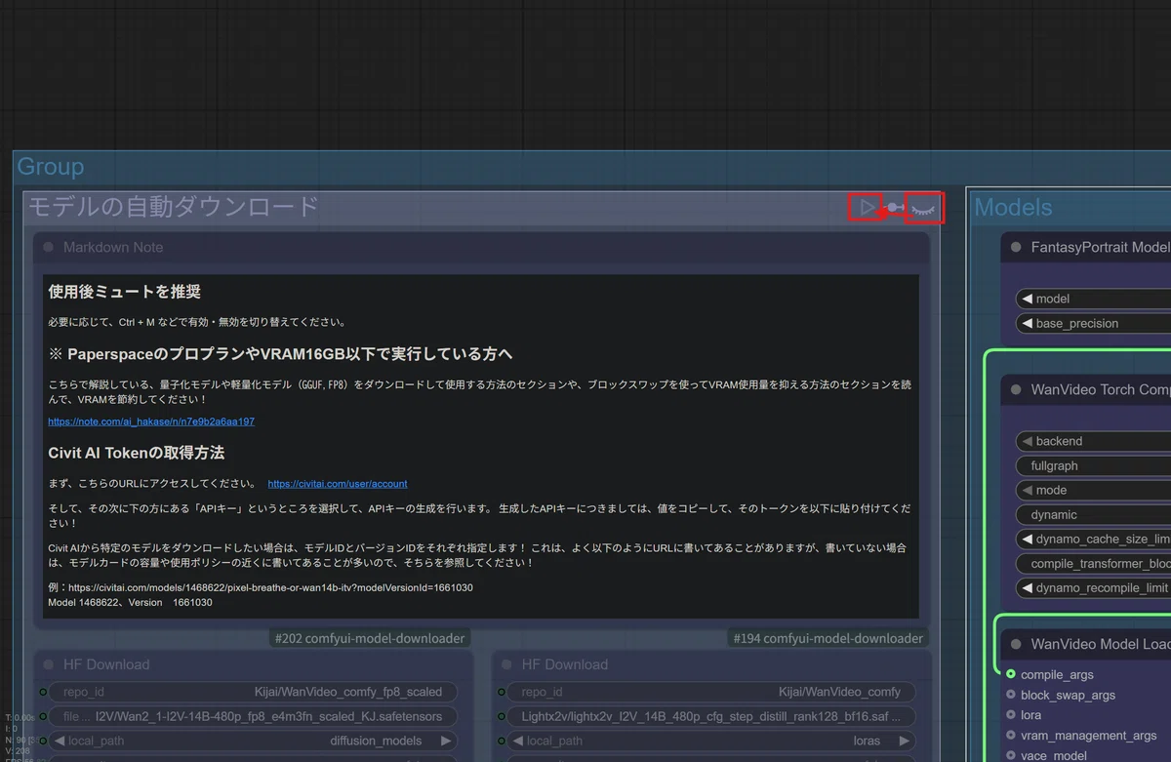Collapse the WanVideo Torch Compile node dot
1171x762 pixels.
pos(1016,389)
